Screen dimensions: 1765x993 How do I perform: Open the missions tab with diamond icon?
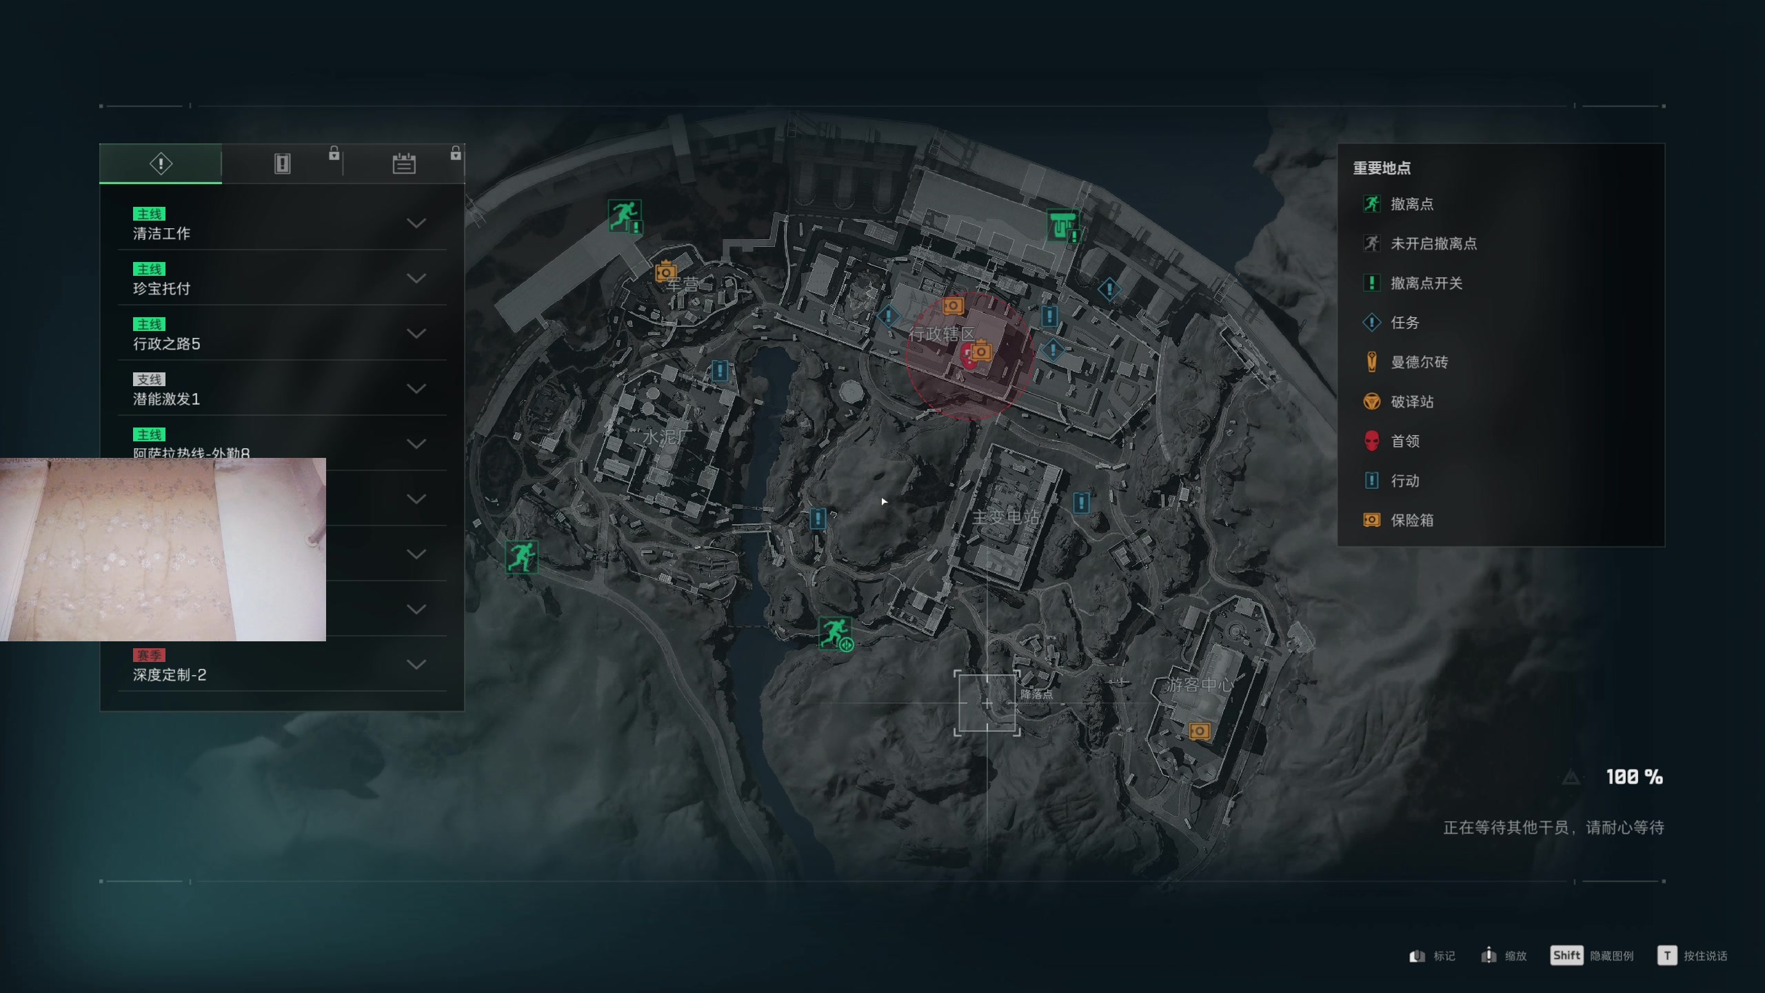click(161, 163)
